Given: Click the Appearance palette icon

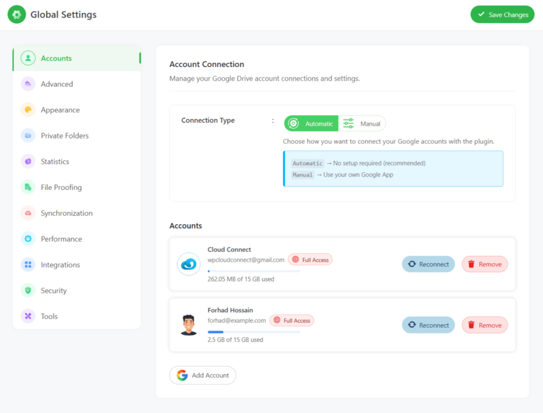Looking at the screenshot, I should point(28,110).
